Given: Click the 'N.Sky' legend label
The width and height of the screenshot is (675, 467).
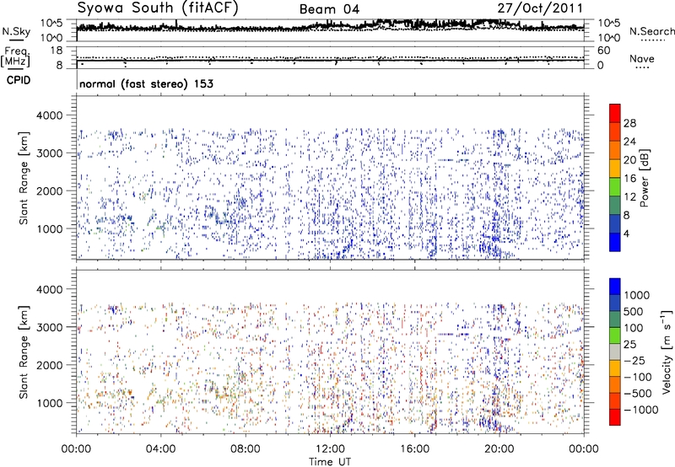Looking at the screenshot, I should point(16,31).
